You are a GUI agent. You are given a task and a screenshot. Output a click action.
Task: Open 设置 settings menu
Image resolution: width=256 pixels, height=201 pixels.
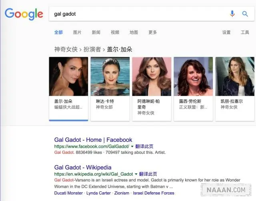coord(226,32)
